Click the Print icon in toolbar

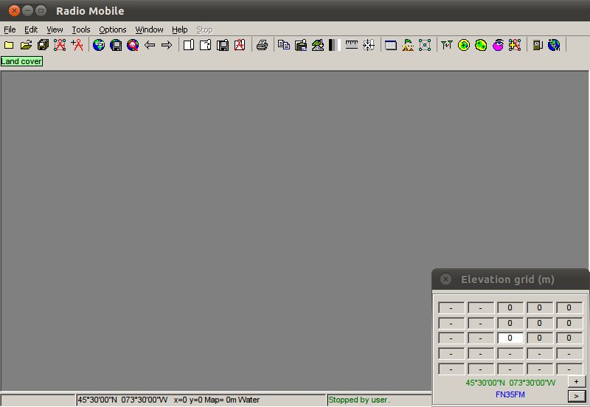pos(262,45)
